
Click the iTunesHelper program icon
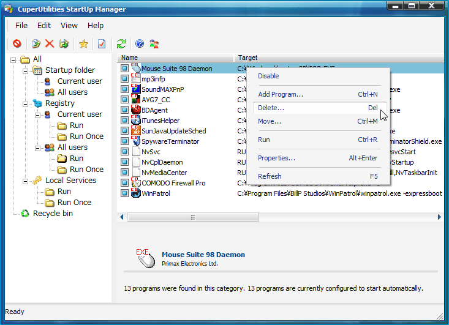[136, 120]
